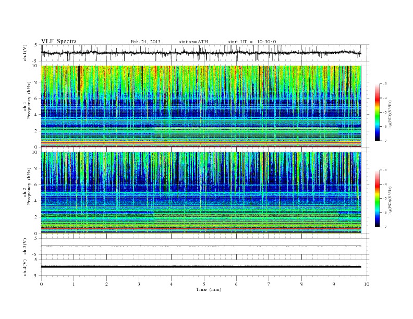Click the ch.3(V) axis label
Screen dimensions: 413x319
click(25, 247)
